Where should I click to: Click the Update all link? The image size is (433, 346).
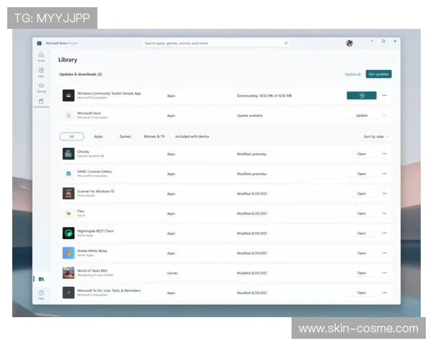pos(353,74)
